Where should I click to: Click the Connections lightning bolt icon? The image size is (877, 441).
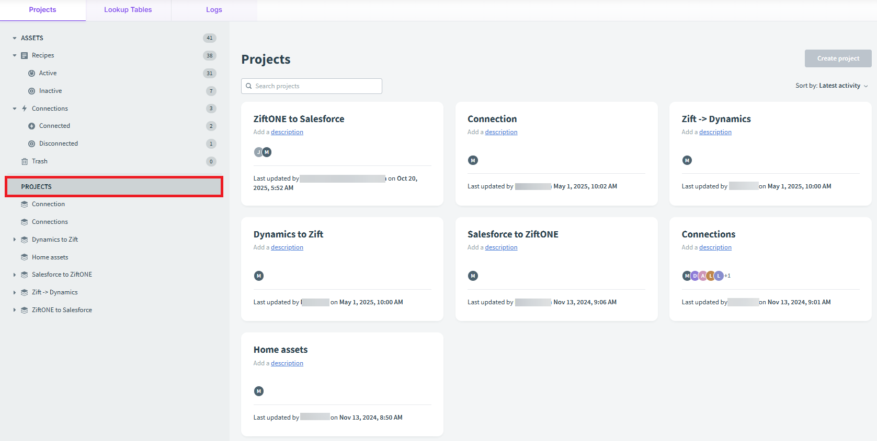point(24,109)
